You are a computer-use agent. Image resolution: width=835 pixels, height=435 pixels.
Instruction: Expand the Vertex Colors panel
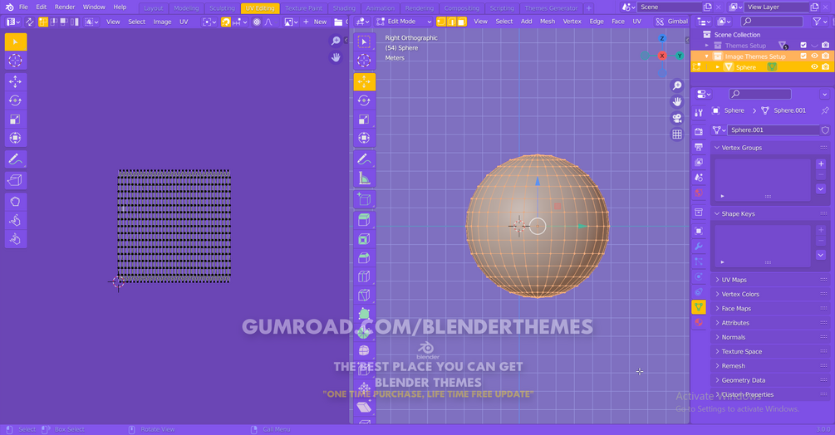[x=770, y=294]
